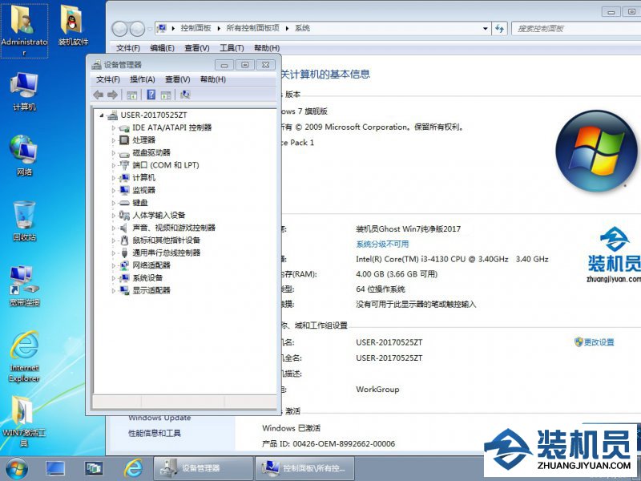Open the Windows Start orb
The width and height of the screenshot is (641, 481).
pos(17,469)
